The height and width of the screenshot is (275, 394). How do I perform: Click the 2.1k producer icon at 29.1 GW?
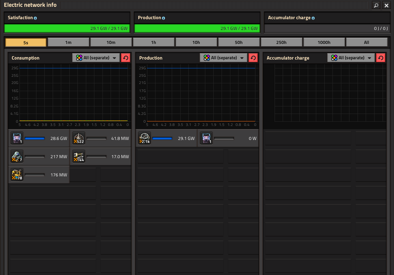click(x=144, y=138)
